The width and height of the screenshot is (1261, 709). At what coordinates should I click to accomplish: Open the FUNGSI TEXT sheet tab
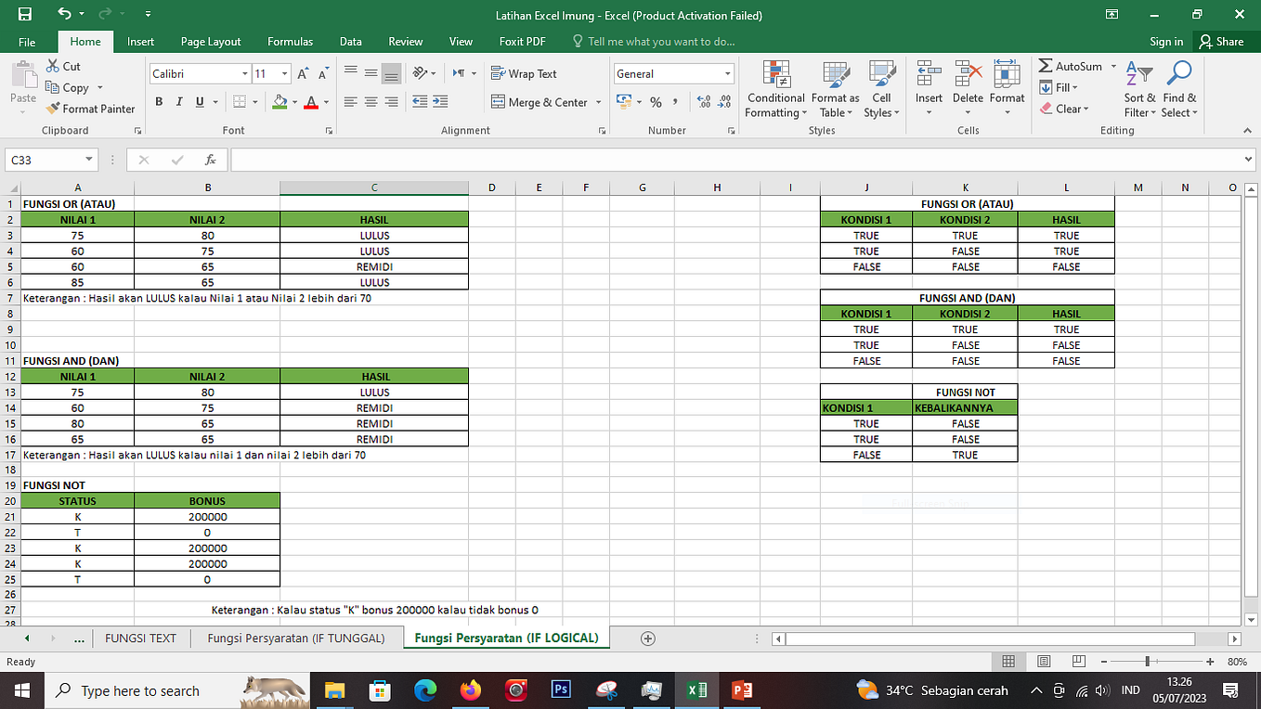pos(141,638)
